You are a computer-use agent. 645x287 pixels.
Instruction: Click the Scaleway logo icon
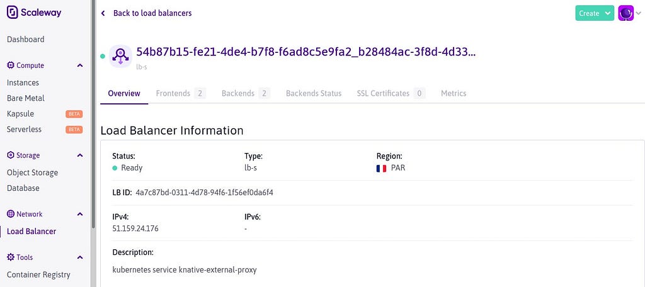13,13
